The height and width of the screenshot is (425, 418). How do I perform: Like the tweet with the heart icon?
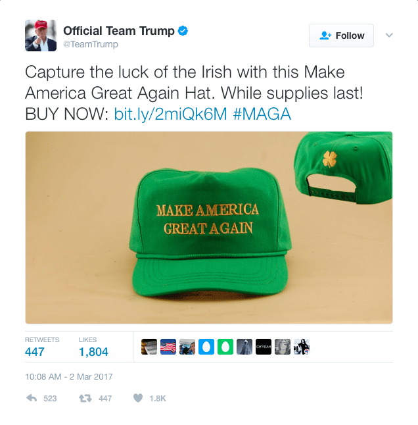(x=138, y=398)
